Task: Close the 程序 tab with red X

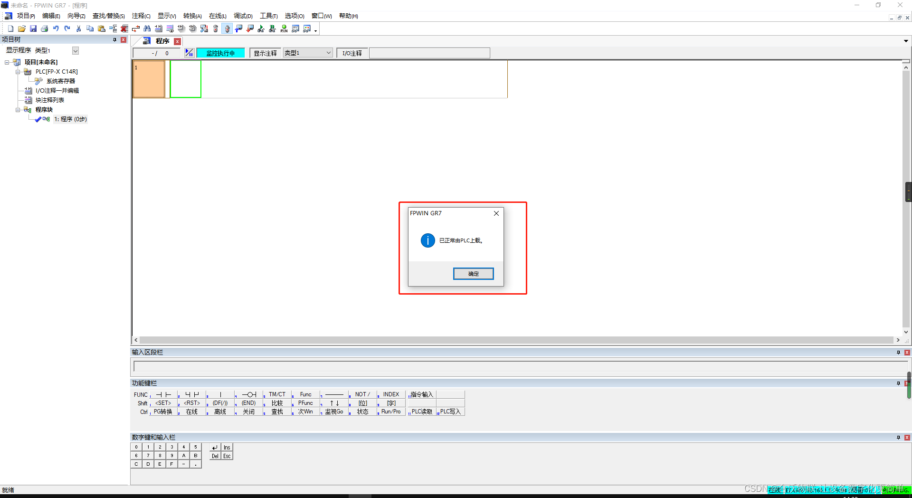Action: pyautogui.click(x=178, y=41)
